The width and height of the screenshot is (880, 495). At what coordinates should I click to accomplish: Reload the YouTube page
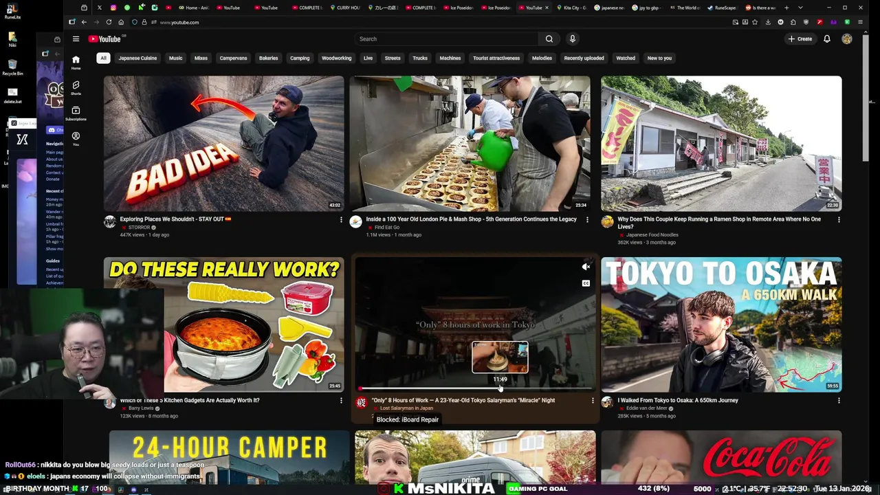pos(109,22)
